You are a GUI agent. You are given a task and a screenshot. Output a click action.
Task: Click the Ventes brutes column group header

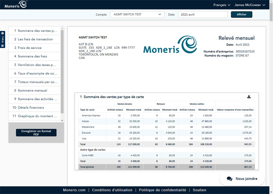click(x=124, y=104)
